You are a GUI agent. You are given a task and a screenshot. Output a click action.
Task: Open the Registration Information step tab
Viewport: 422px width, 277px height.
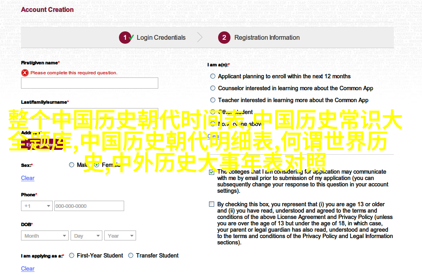coord(259,37)
